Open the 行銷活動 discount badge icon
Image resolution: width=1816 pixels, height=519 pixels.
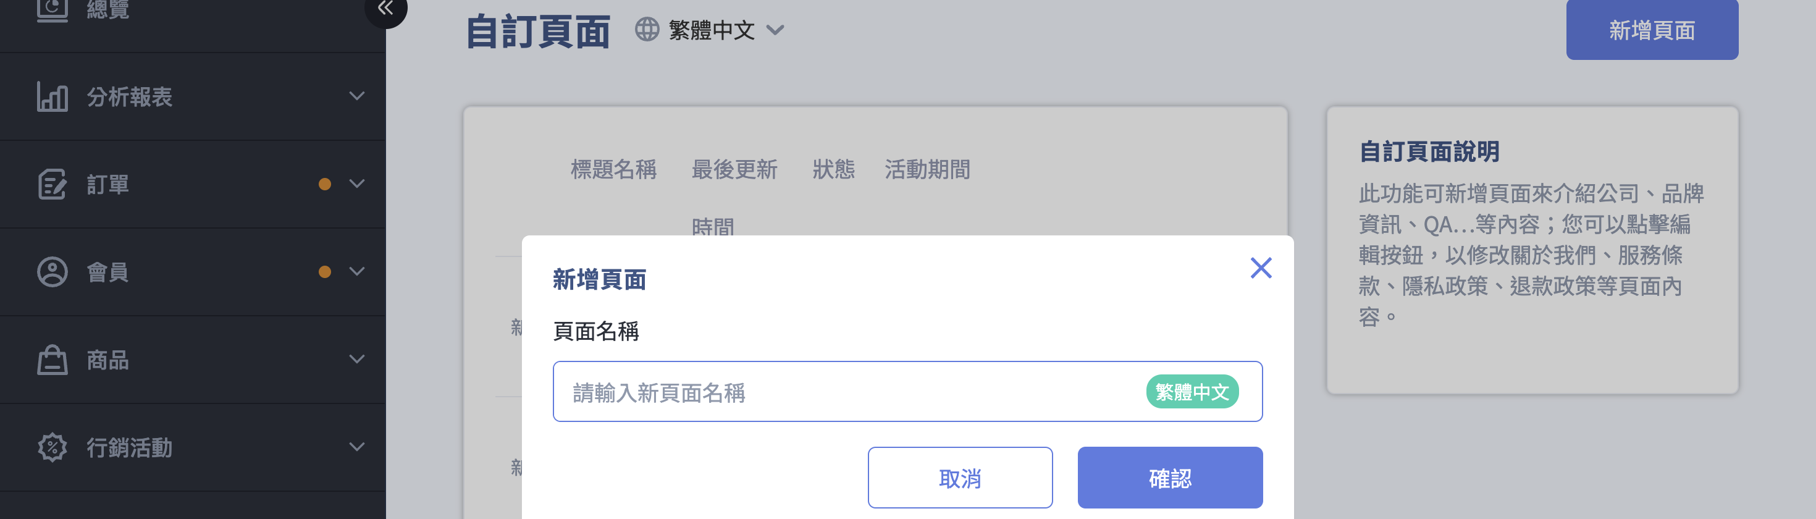click(x=52, y=448)
